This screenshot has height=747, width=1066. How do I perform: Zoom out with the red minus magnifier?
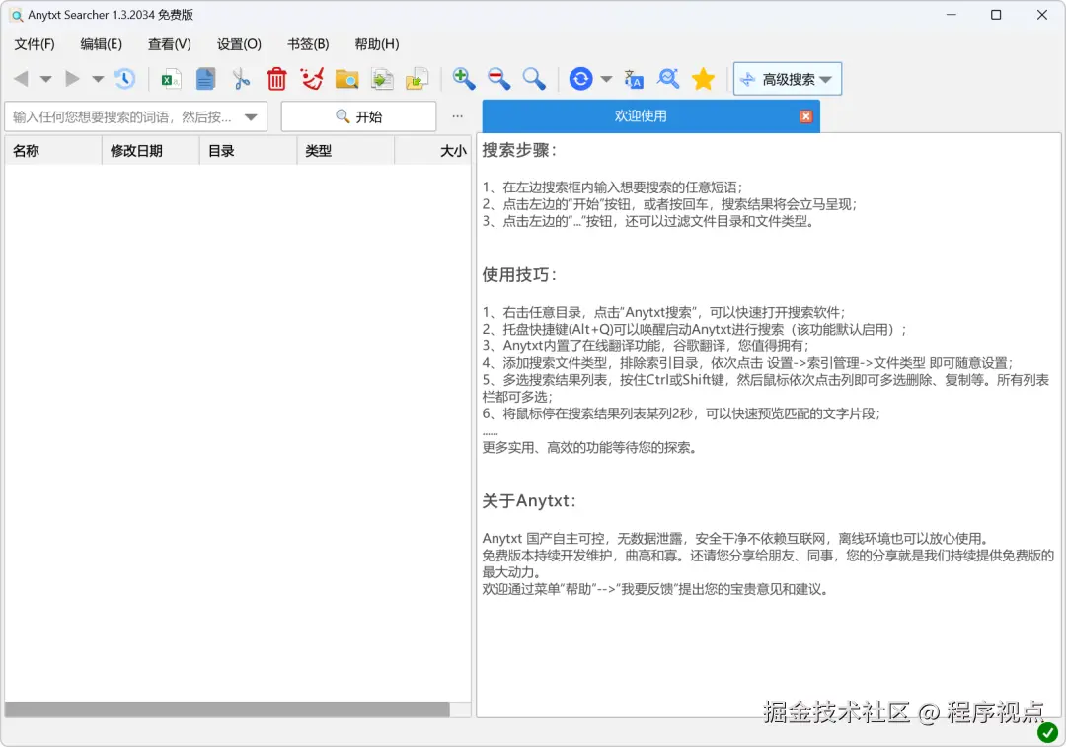click(x=499, y=79)
